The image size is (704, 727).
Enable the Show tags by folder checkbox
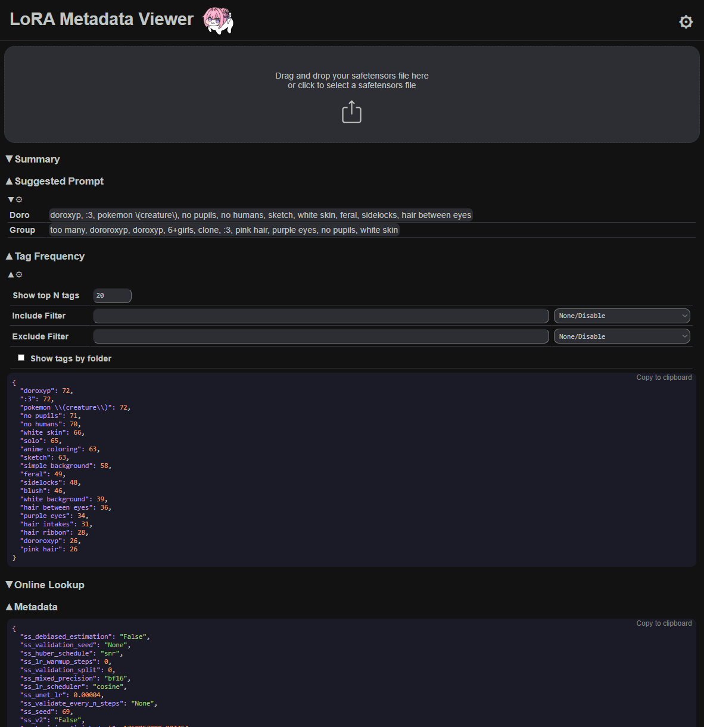pos(21,358)
